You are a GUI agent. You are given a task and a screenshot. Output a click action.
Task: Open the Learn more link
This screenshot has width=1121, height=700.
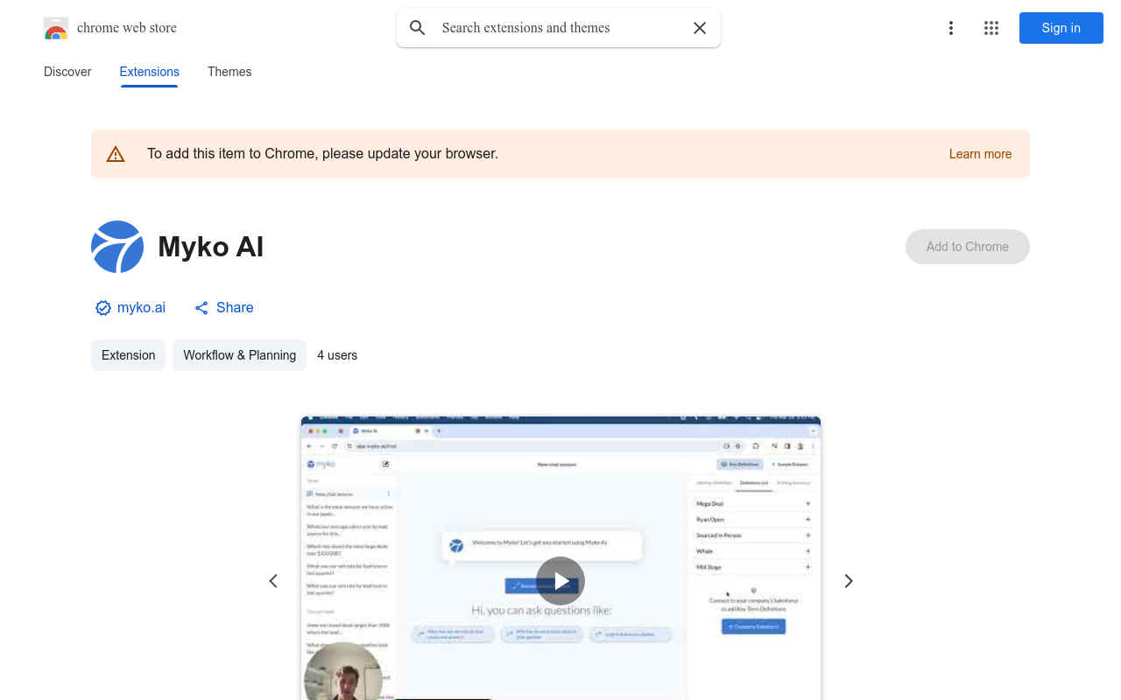980,154
